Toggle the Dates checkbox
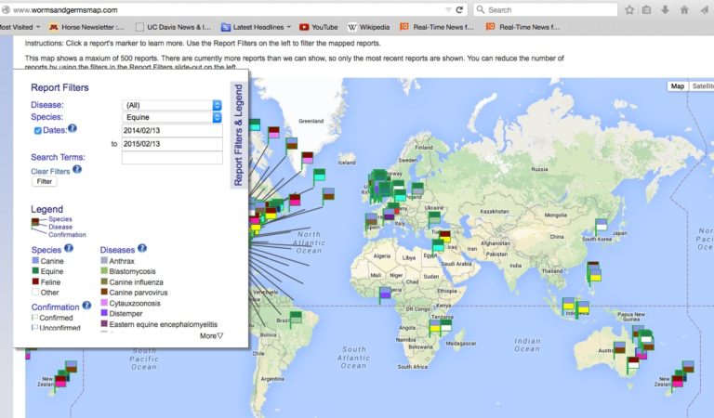 click(x=38, y=131)
